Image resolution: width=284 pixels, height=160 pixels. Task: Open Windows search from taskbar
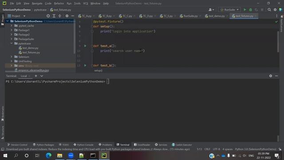[x=16, y=156]
